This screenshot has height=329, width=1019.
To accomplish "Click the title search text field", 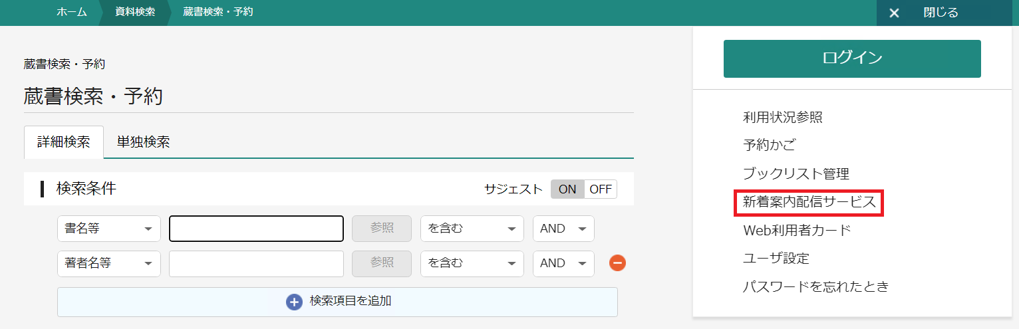I will [x=256, y=229].
